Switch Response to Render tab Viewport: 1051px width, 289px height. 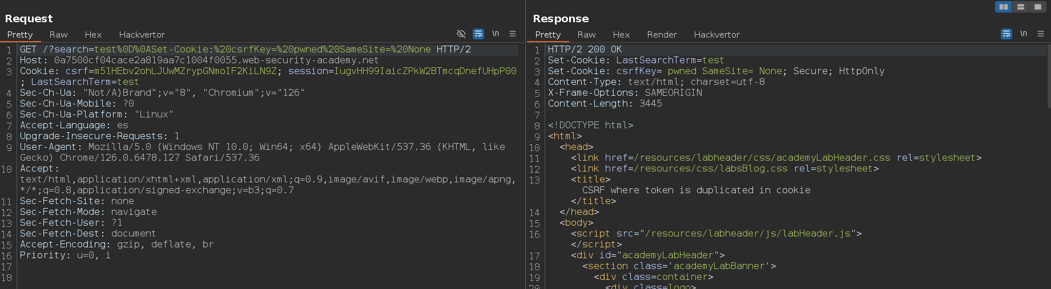pyautogui.click(x=662, y=35)
